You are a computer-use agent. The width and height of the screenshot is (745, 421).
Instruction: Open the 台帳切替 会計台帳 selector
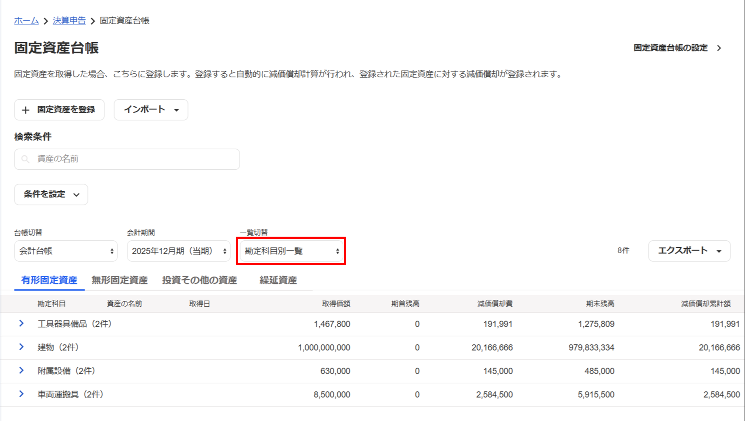click(x=66, y=251)
